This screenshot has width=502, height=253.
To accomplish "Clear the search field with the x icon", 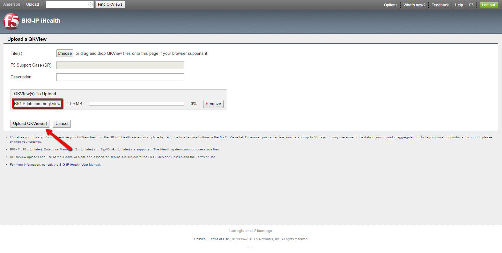I will click(x=91, y=4).
